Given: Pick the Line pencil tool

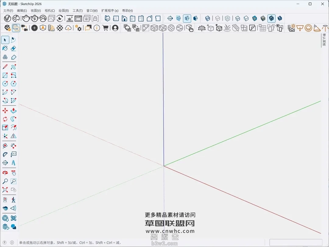Looking at the screenshot, I should click(5, 67).
